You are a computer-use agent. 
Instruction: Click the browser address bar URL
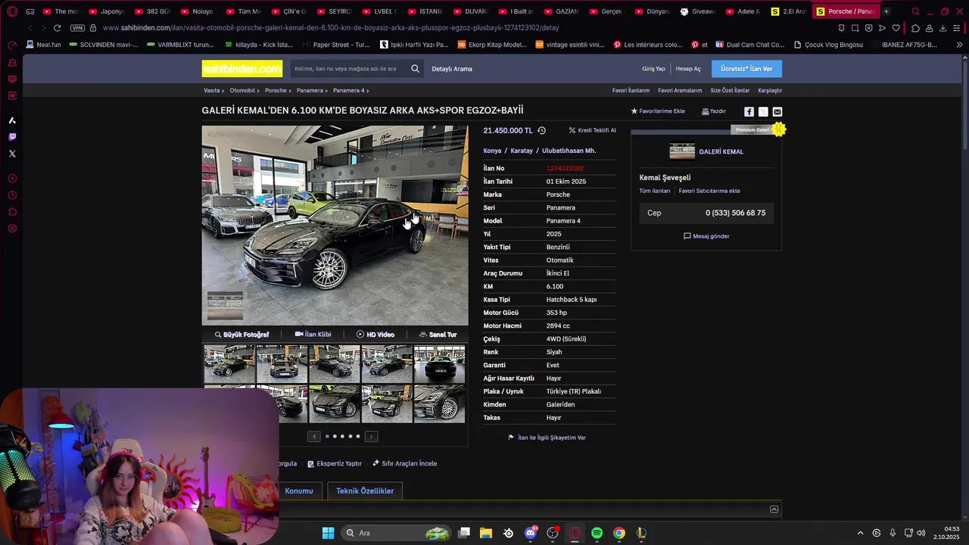coord(331,28)
